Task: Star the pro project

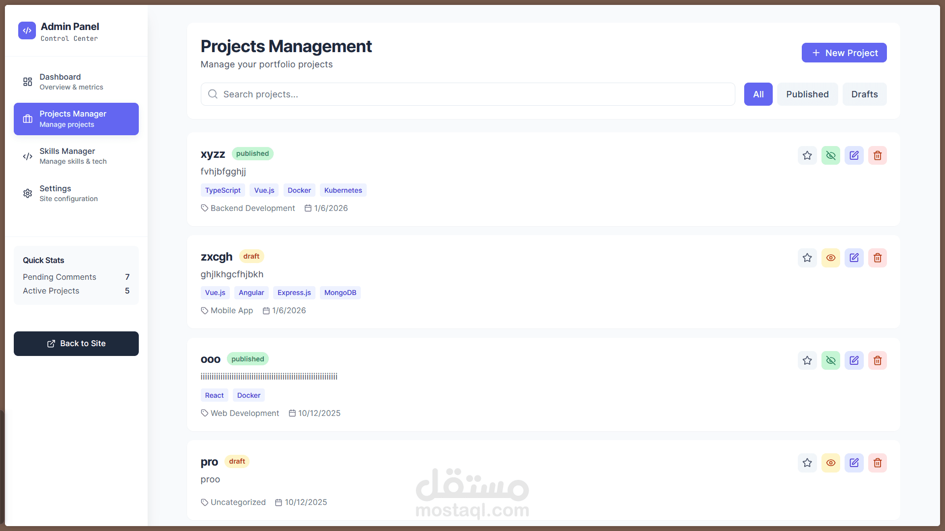Action: coord(807,463)
